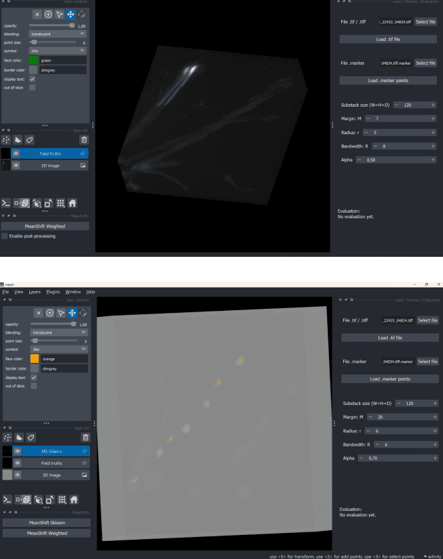Click pan/zoom tool in the green face color window
This screenshot has height=559, width=443.
pyautogui.click(x=71, y=14)
